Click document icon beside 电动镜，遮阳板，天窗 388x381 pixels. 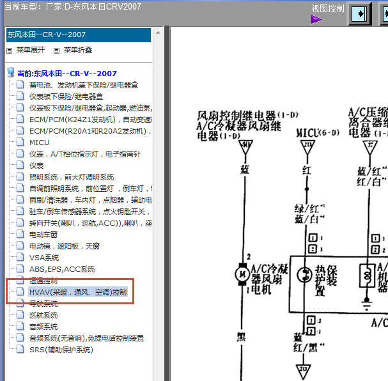(x=20, y=245)
